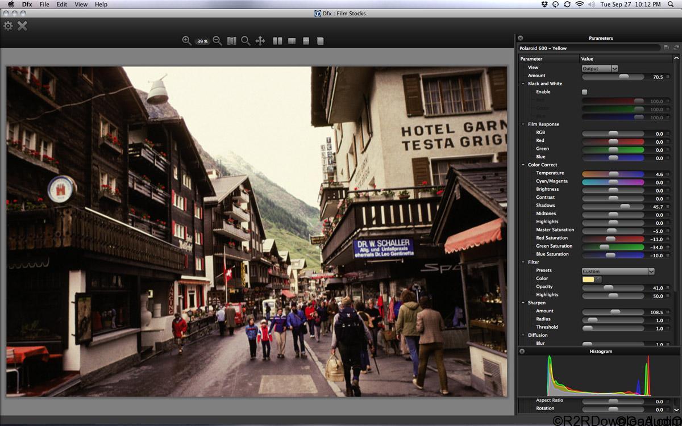Screen dimensions: 682x426
Task: Collapse the Film Response section
Action: 523,124
